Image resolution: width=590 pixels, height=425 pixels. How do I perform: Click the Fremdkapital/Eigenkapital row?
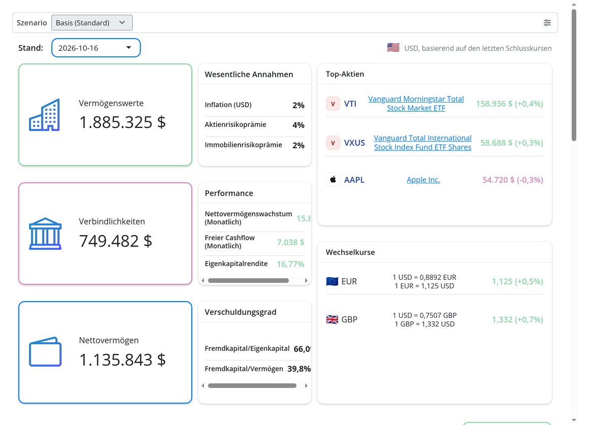pos(257,349)
